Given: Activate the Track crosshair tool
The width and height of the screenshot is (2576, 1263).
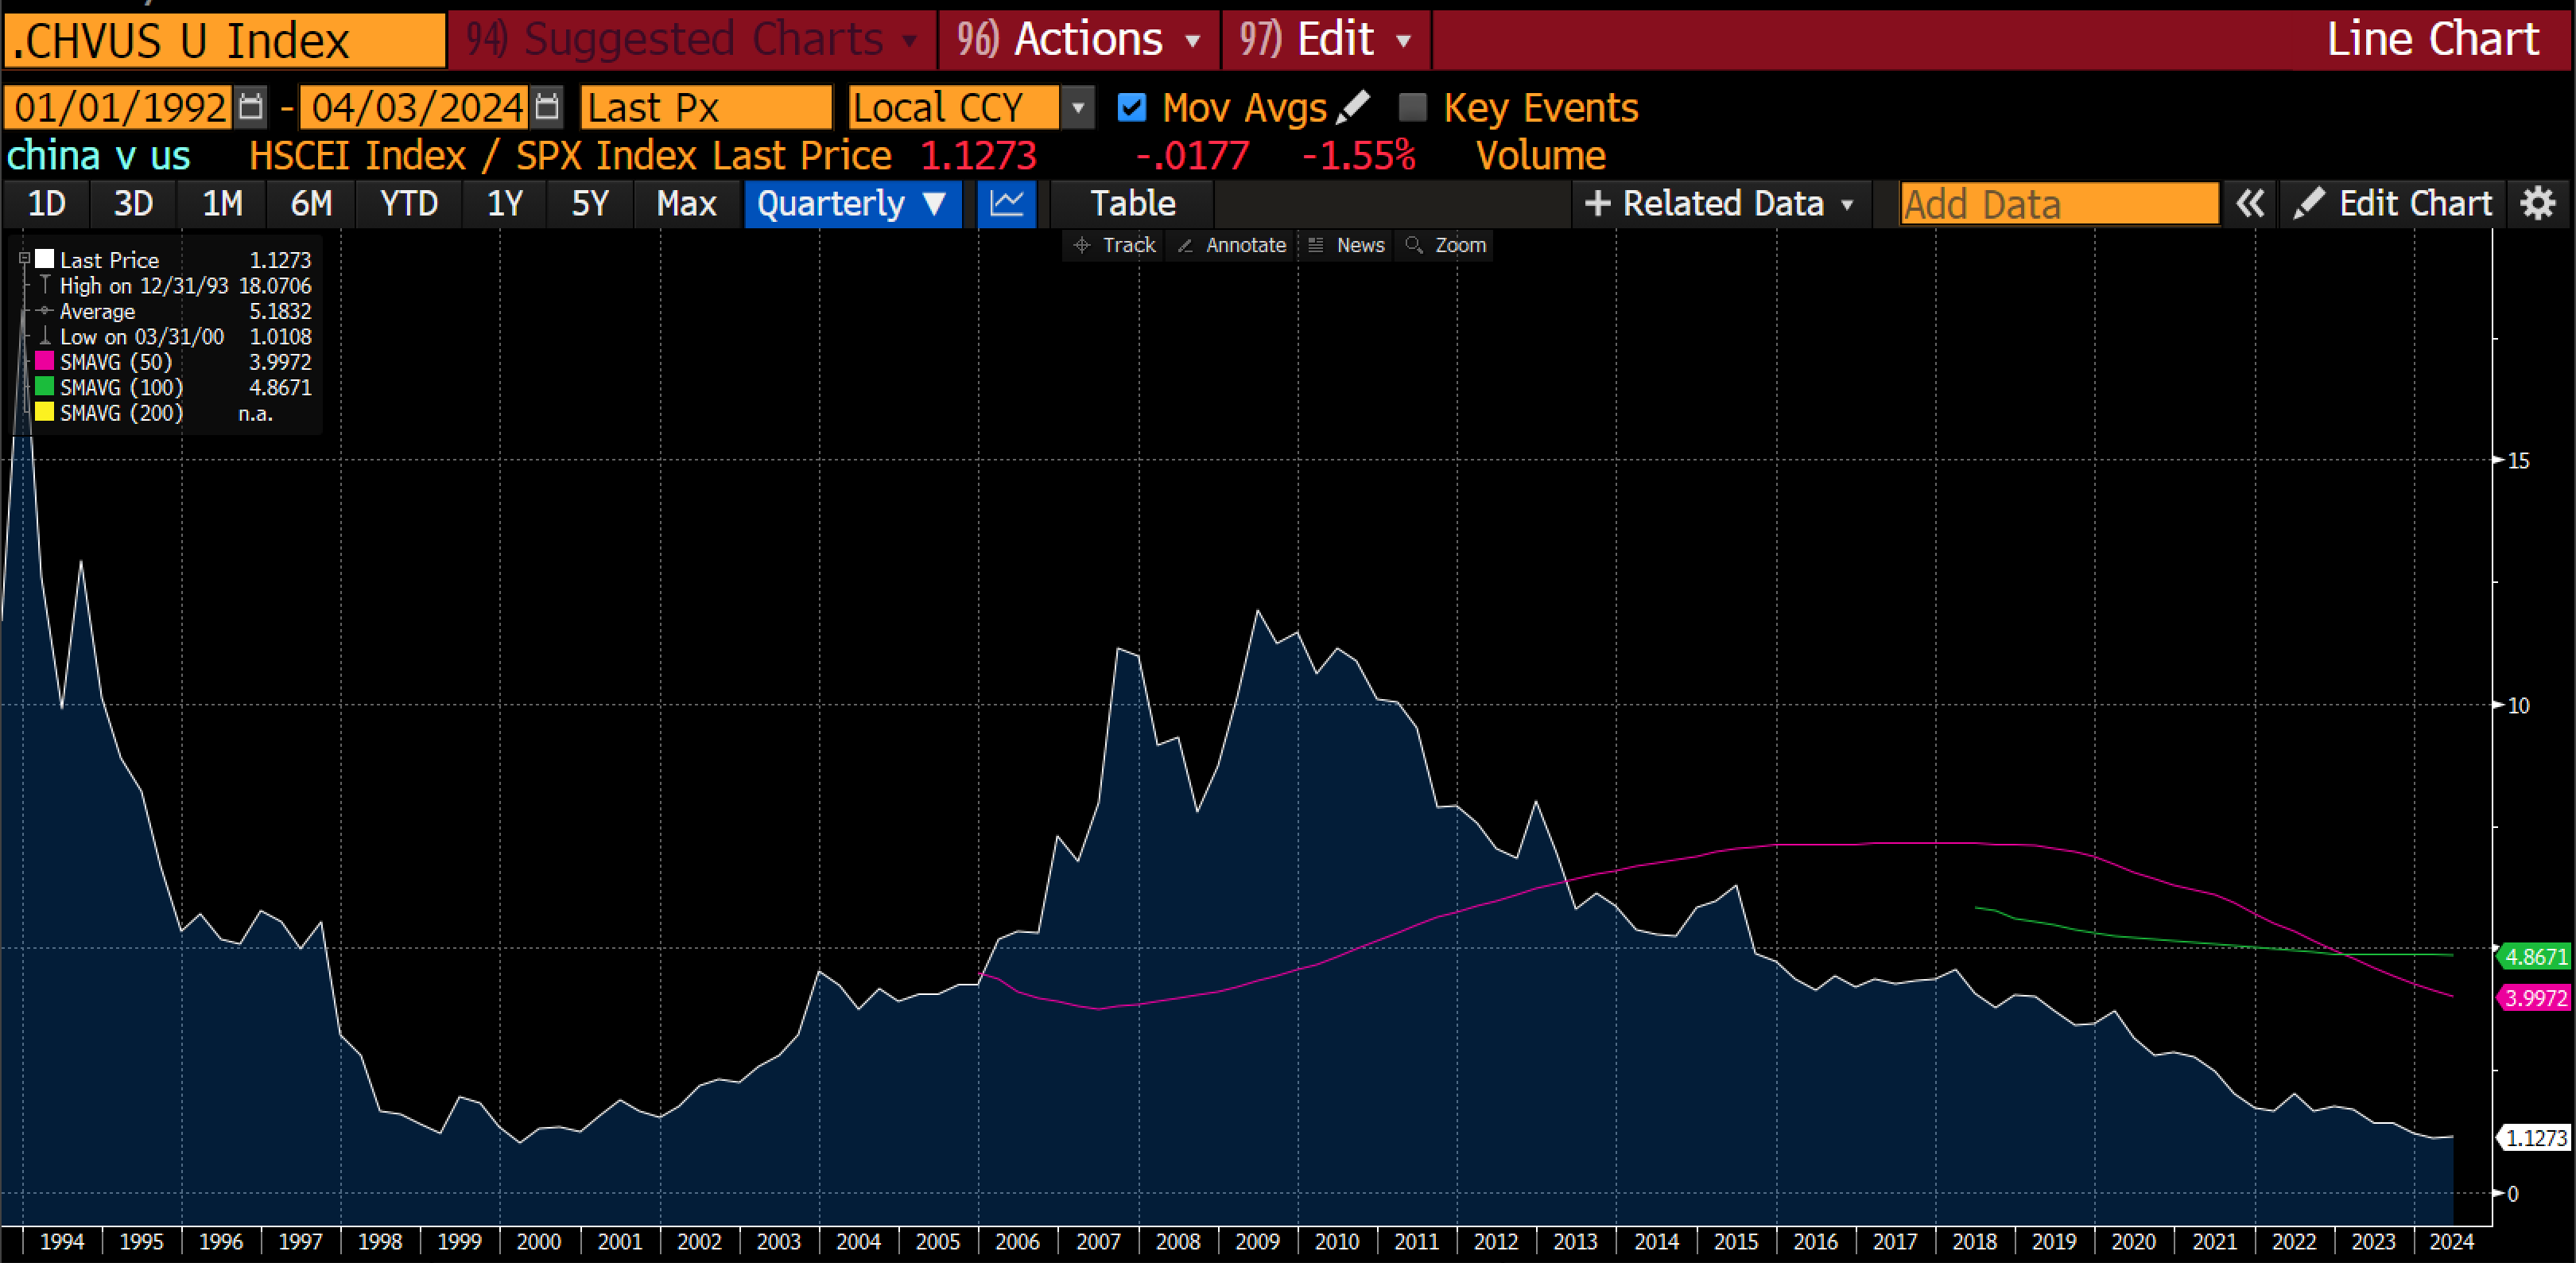Looking at the screenshot, I should [x=1114, y=245].
